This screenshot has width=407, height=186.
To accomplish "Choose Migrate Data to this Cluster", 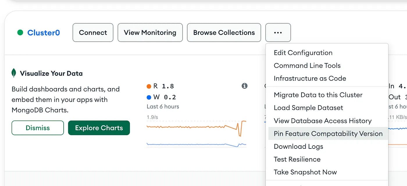I will point(318,95).
